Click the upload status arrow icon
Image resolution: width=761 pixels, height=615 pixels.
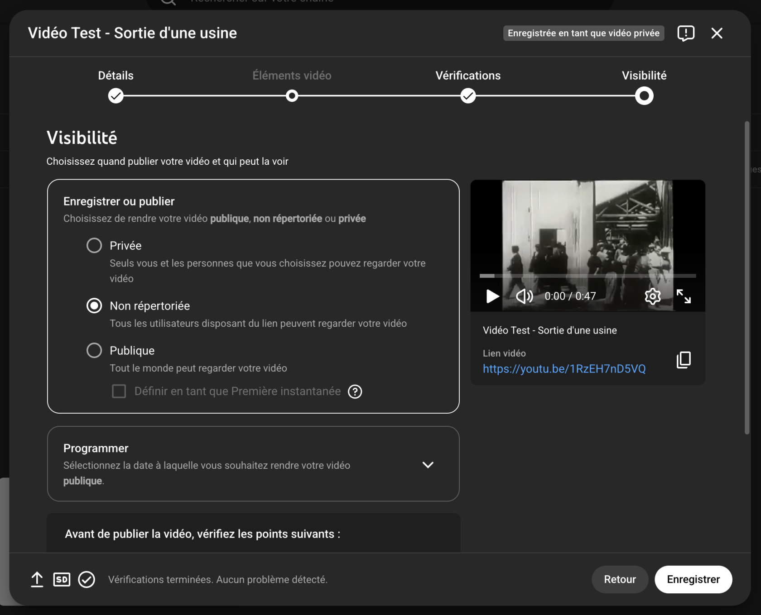[x=37, y=579]
